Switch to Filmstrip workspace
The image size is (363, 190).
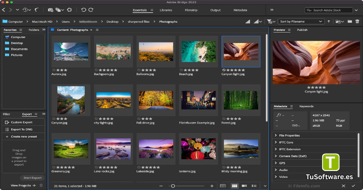pos(191,10)
